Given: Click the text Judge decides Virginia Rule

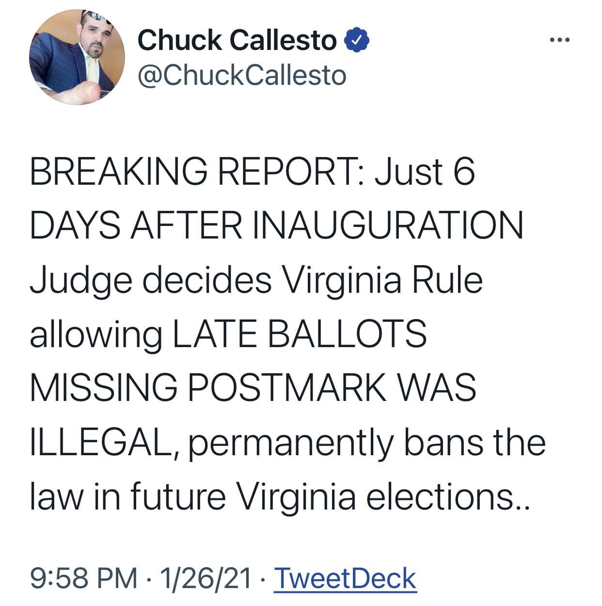Looking at the screenshot, I should point(256,280).
